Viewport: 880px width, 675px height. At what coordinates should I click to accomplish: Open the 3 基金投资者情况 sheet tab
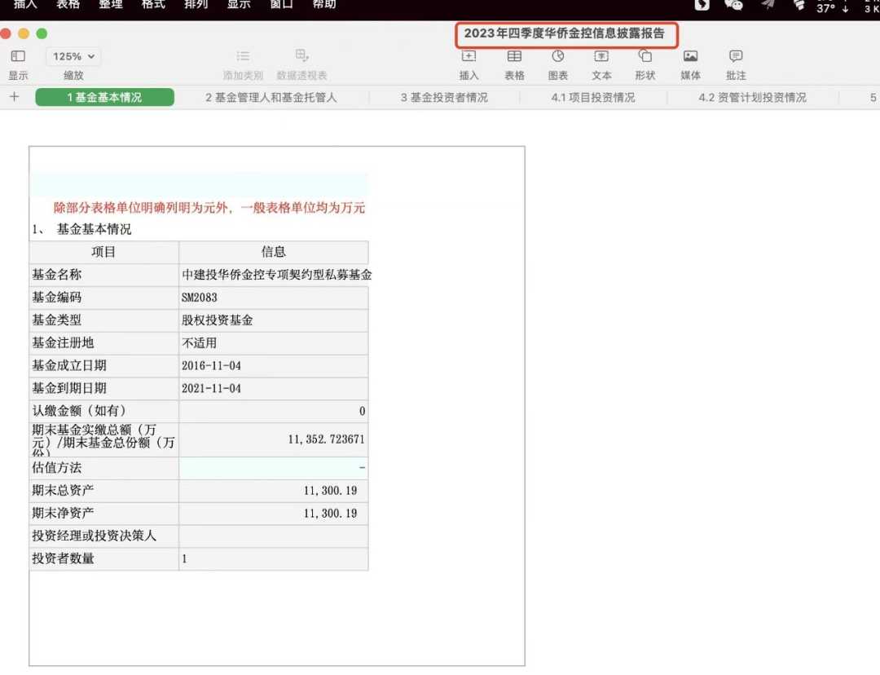(444, 98)
